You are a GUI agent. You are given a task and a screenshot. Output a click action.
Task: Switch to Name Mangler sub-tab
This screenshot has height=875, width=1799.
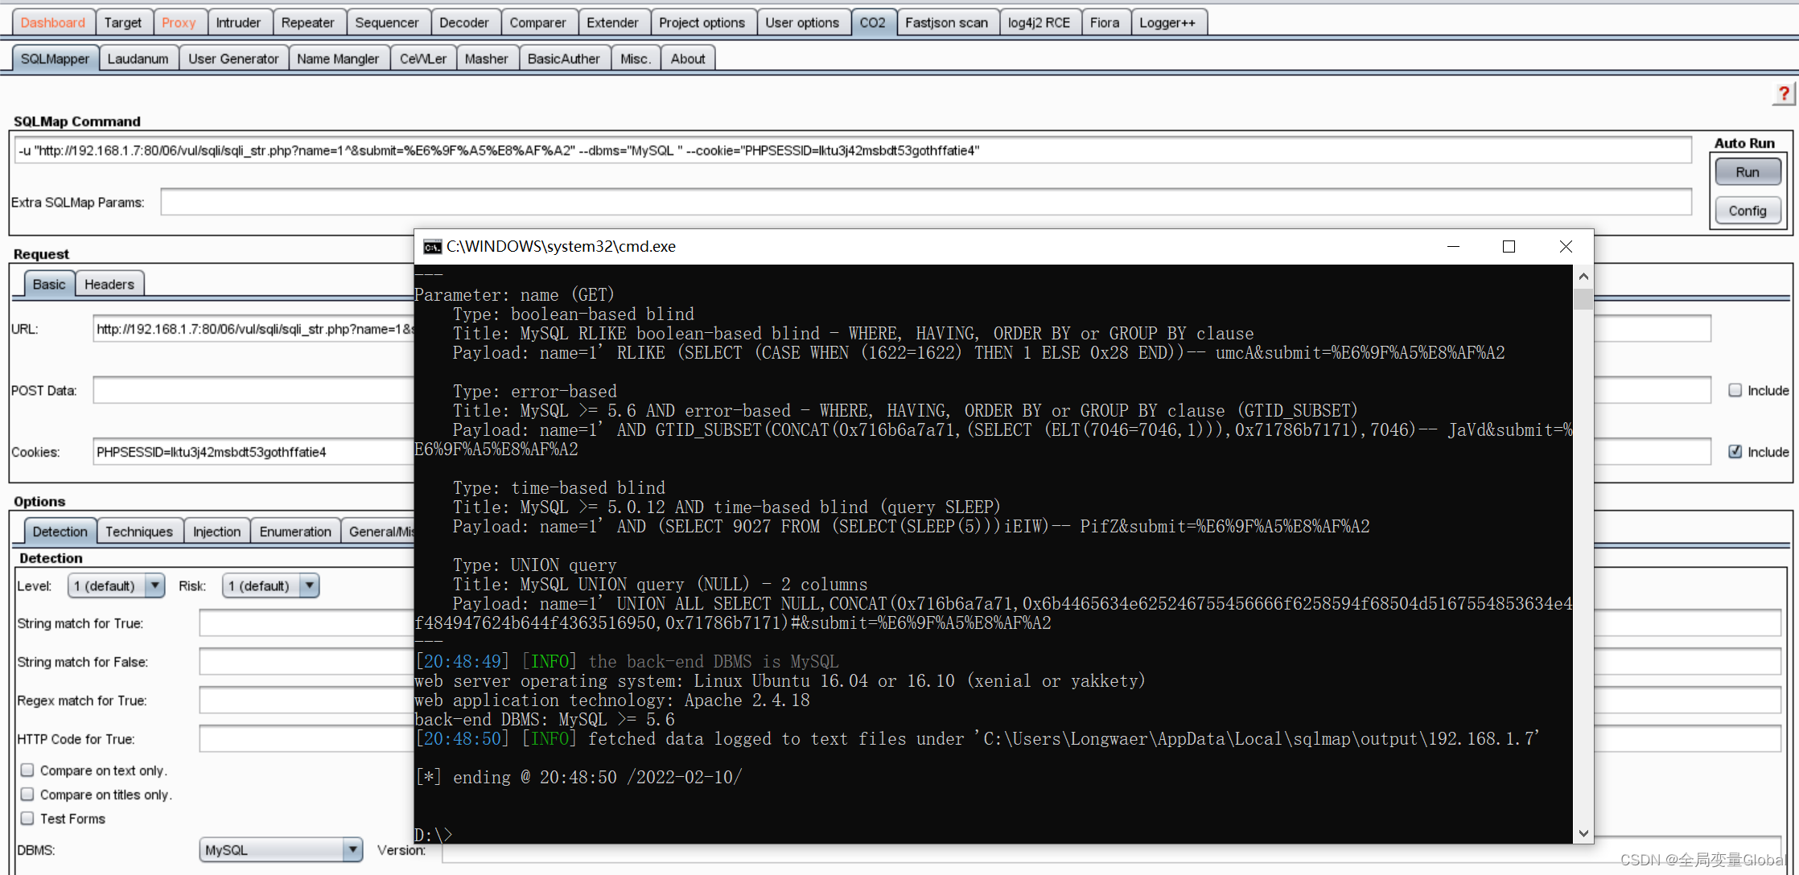[x=338, y=59]
